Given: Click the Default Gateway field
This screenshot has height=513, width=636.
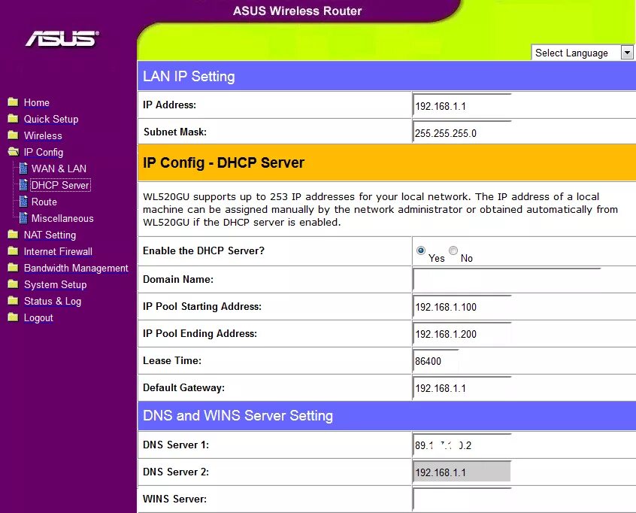Looking at the screenshot, I should coord(462,388).
